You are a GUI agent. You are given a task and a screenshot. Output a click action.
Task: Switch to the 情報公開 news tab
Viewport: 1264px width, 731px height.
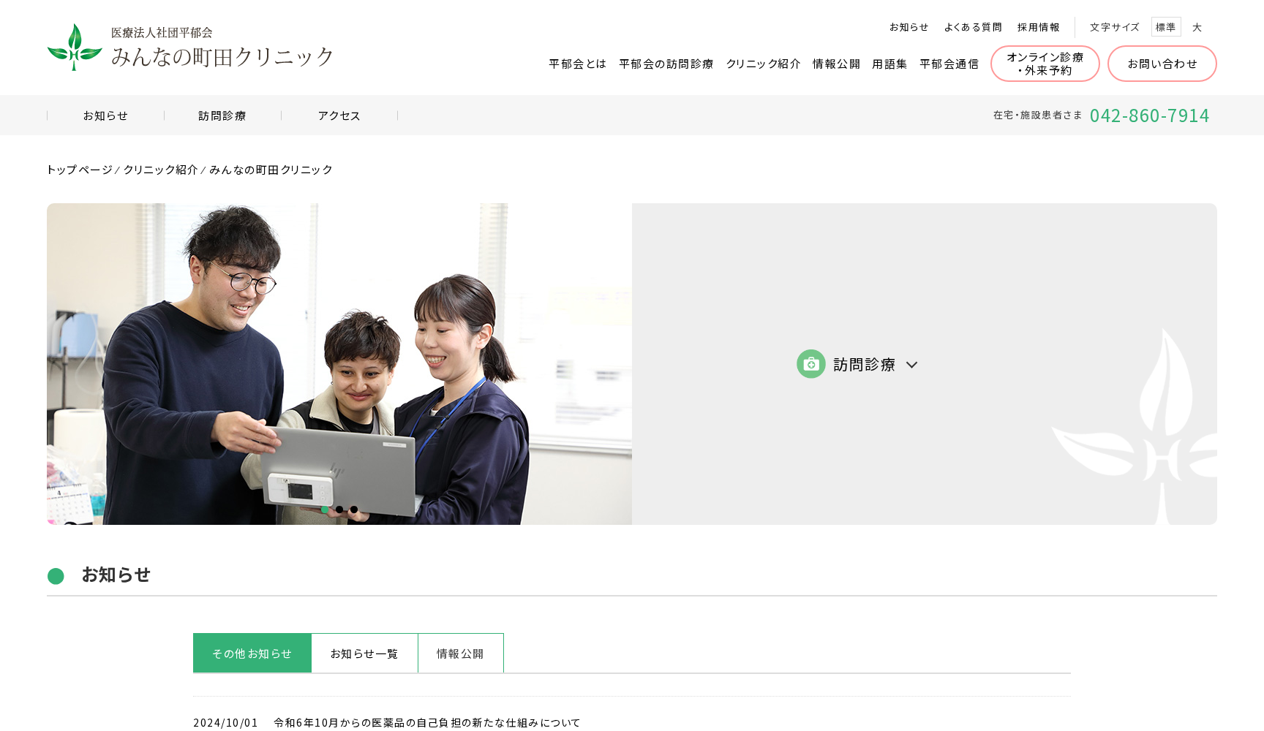click(x=460, y=653)
